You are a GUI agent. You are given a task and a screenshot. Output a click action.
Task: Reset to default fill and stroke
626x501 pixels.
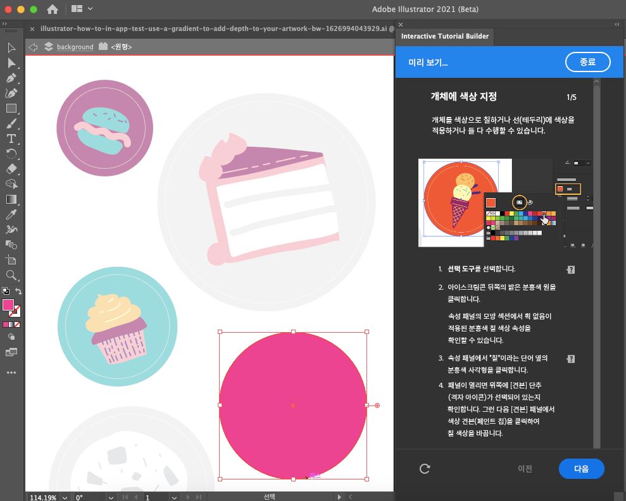(5, 291)
